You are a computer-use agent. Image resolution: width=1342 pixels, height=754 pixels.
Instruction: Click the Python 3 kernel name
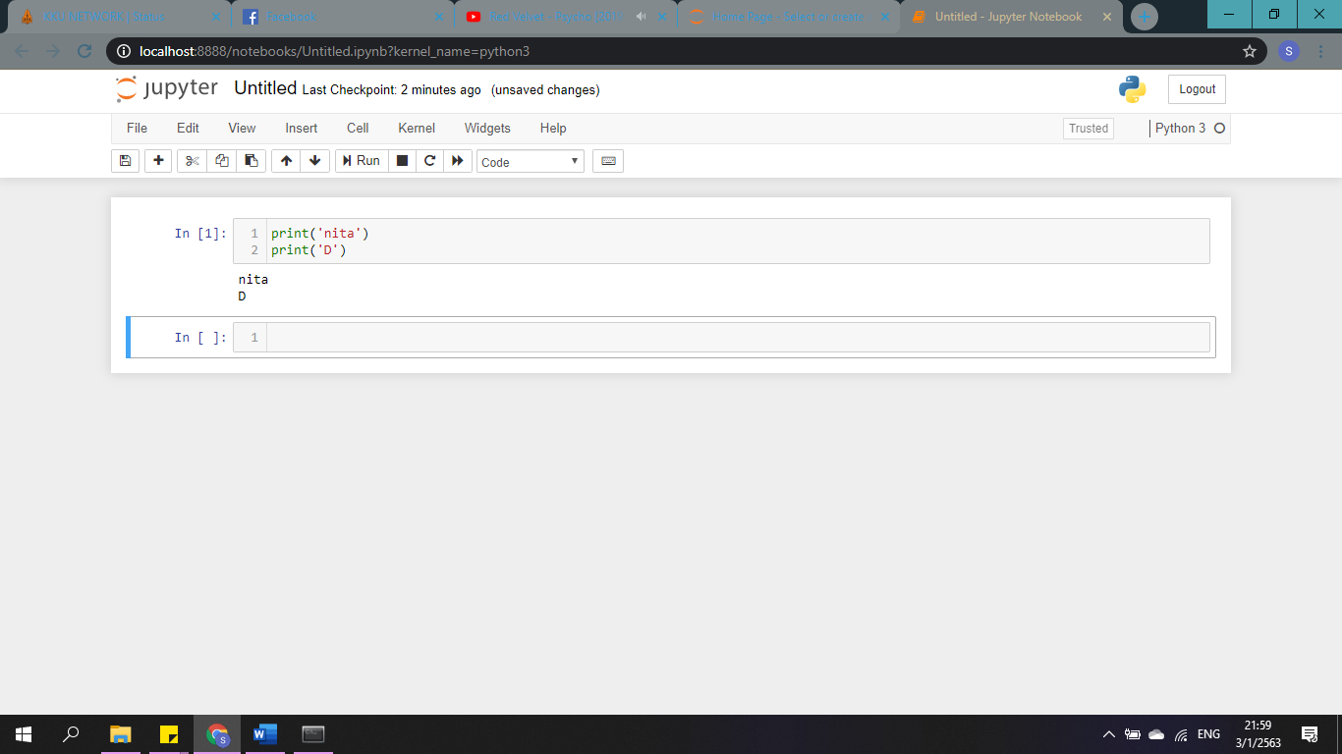coord(1180,129)
